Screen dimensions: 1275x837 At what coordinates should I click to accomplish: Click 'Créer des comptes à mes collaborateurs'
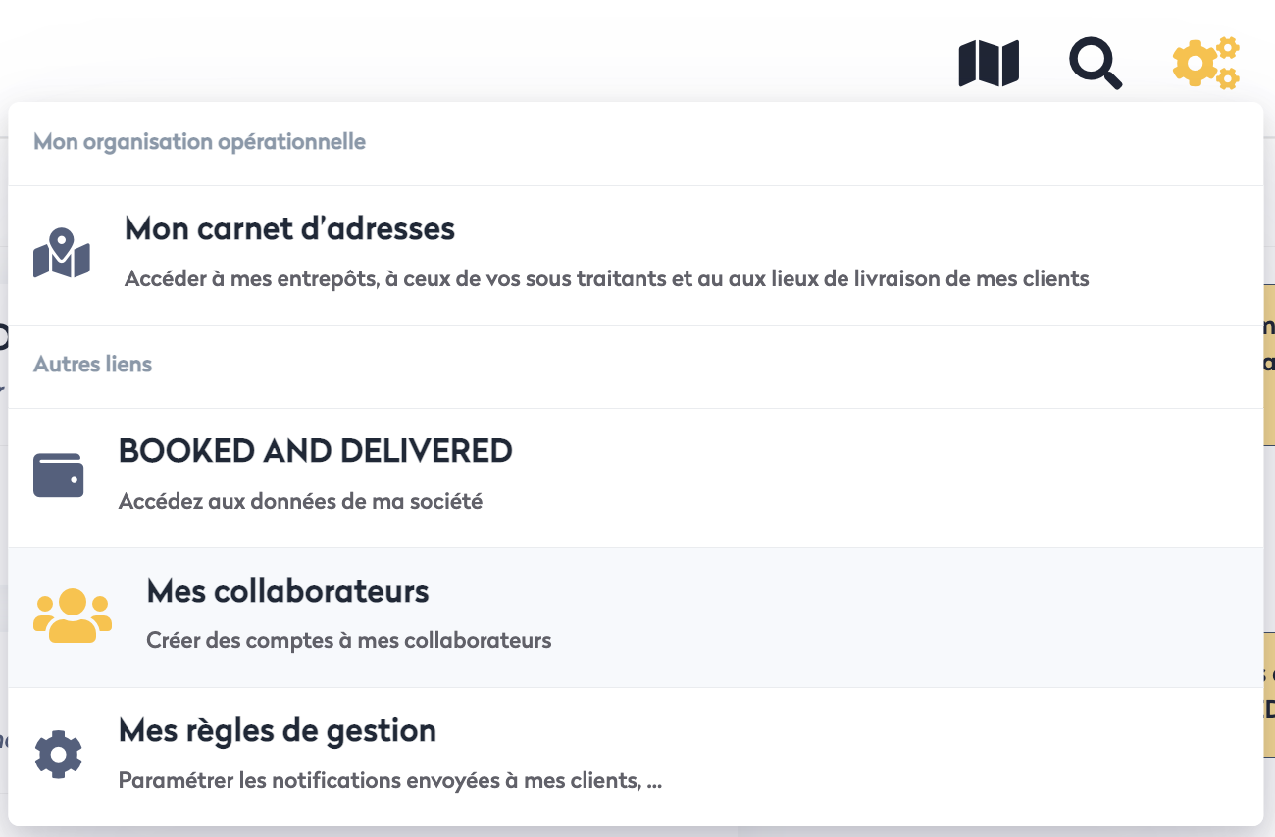[x=348, y=641]
